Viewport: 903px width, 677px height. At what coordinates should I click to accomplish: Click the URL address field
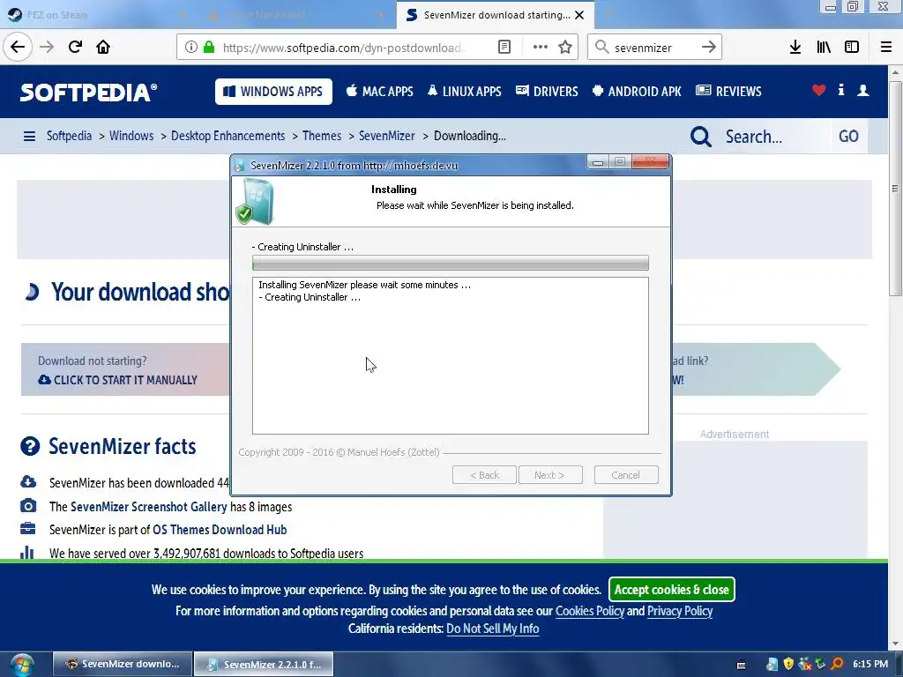coord(345,48)
